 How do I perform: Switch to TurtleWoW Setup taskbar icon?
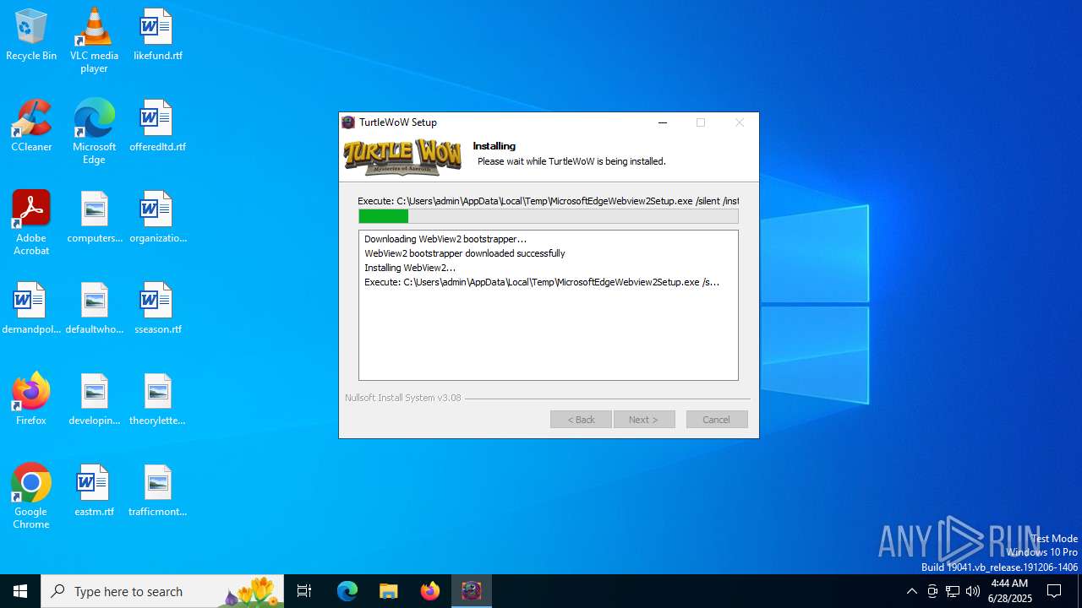(x=472, y=591)
